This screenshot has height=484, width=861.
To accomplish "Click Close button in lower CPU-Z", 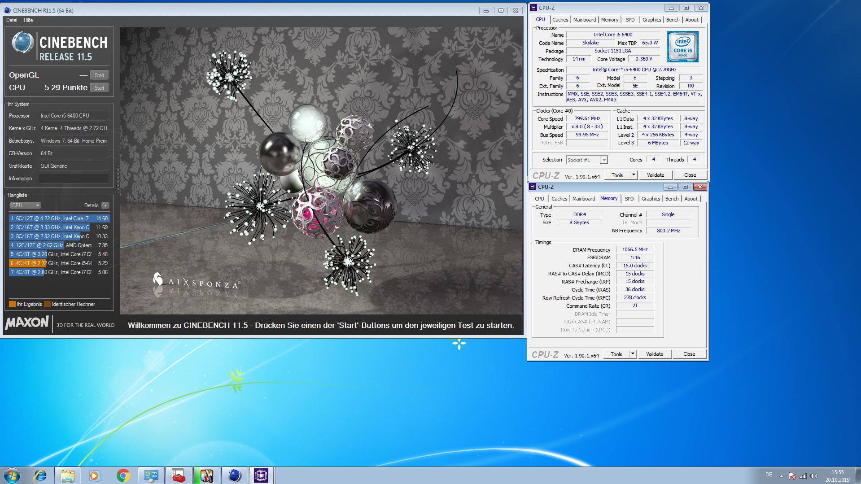I will (x=689, y=354).
